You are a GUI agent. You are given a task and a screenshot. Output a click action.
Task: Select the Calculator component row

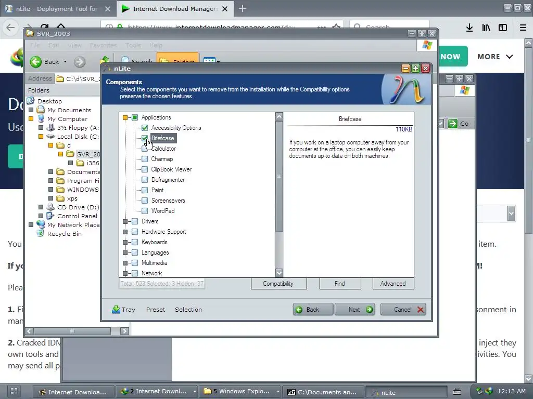(x=163, y=149)
